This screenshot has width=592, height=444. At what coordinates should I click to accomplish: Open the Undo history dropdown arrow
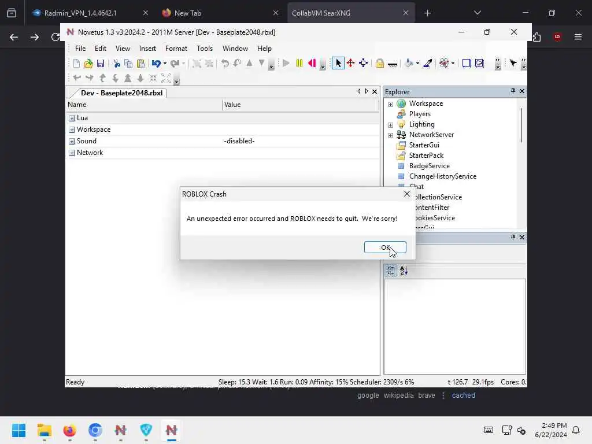(165, 64)
